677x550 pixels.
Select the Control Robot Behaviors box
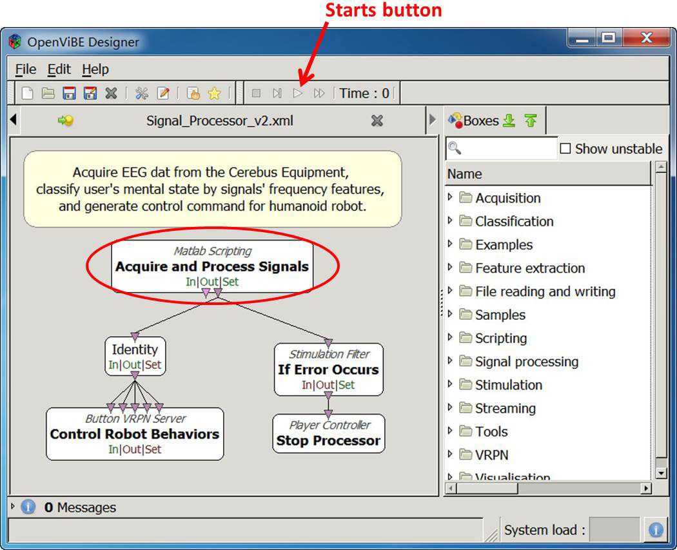pos(135,434)
